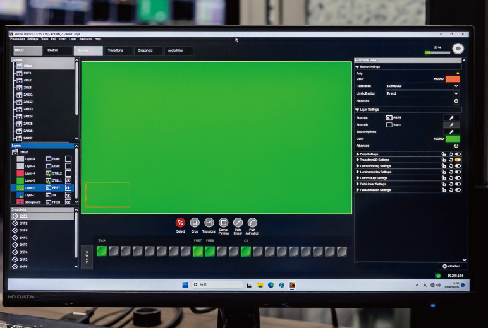The image size is (488, 328).
Task: Reset Crop Settings with the revert icon
Action: click(x=451, y=154)
